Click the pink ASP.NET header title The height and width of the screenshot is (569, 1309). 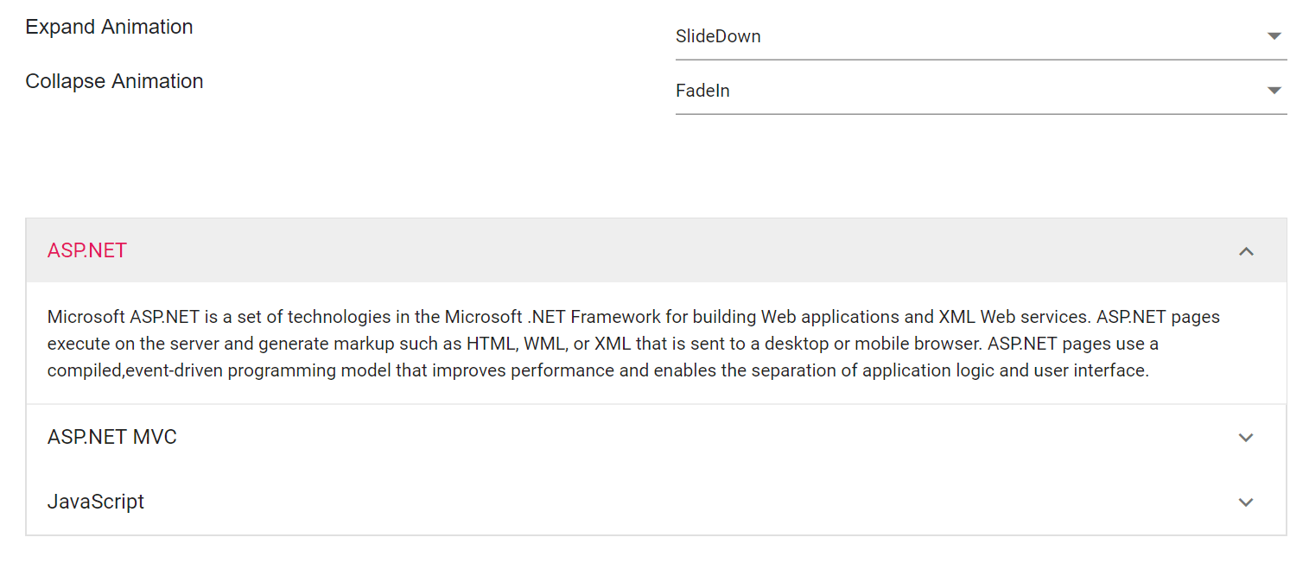click(87, 250)
